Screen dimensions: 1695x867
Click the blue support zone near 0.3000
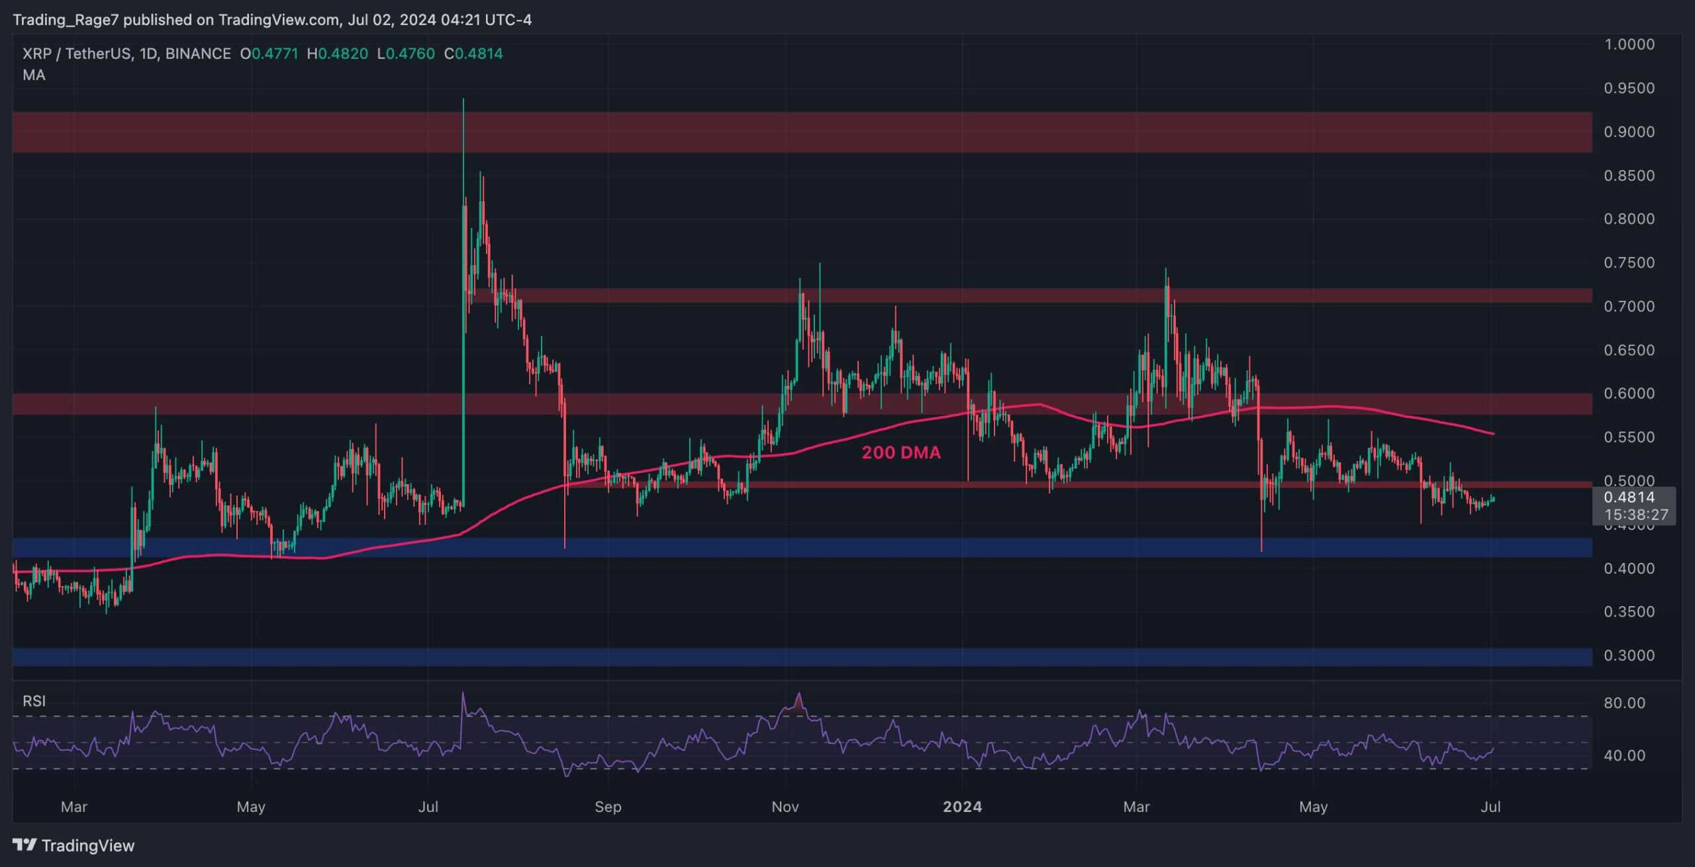tap(802, 657)
